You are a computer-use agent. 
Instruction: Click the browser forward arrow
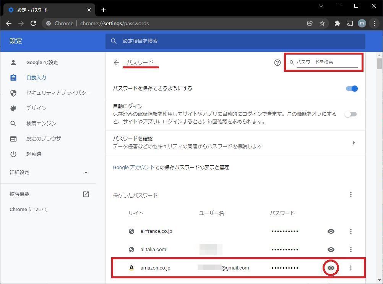21,23
